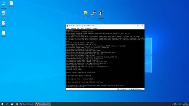Open the Устройства menu
Image resolution: width=189 pixels, height=106 pixels.
[88, 28]
